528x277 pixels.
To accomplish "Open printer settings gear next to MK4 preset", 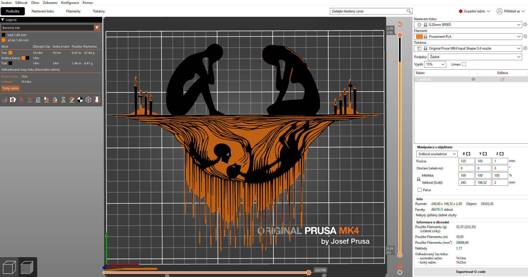I will coord(525,48).
